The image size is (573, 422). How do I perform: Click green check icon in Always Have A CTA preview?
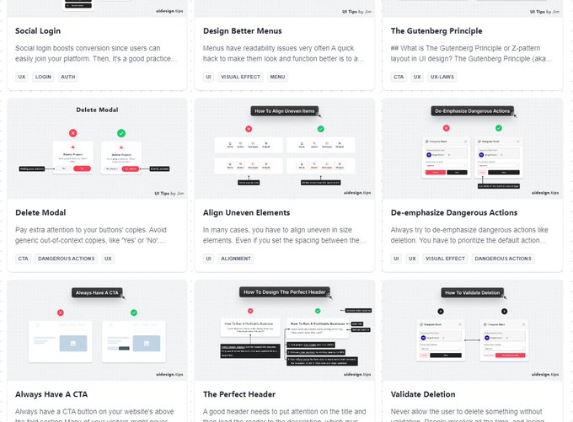point(134,312)
